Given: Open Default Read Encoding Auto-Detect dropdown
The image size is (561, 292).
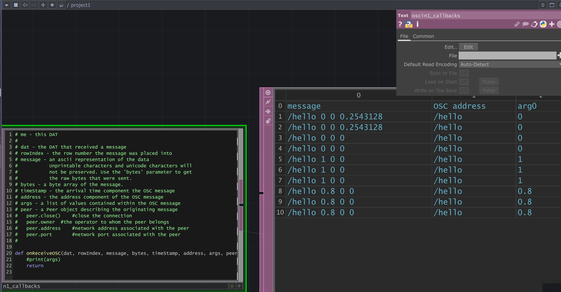Looking at the screenshot, I should pyautogui.click(x=509, y=64).
